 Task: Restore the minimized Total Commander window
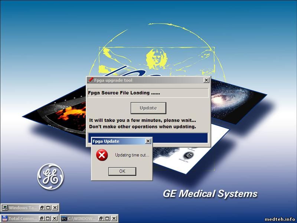(x=42, y=219)
